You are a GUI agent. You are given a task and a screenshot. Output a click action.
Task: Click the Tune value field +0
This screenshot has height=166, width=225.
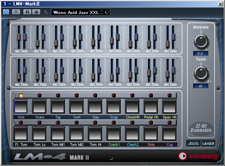201,86
